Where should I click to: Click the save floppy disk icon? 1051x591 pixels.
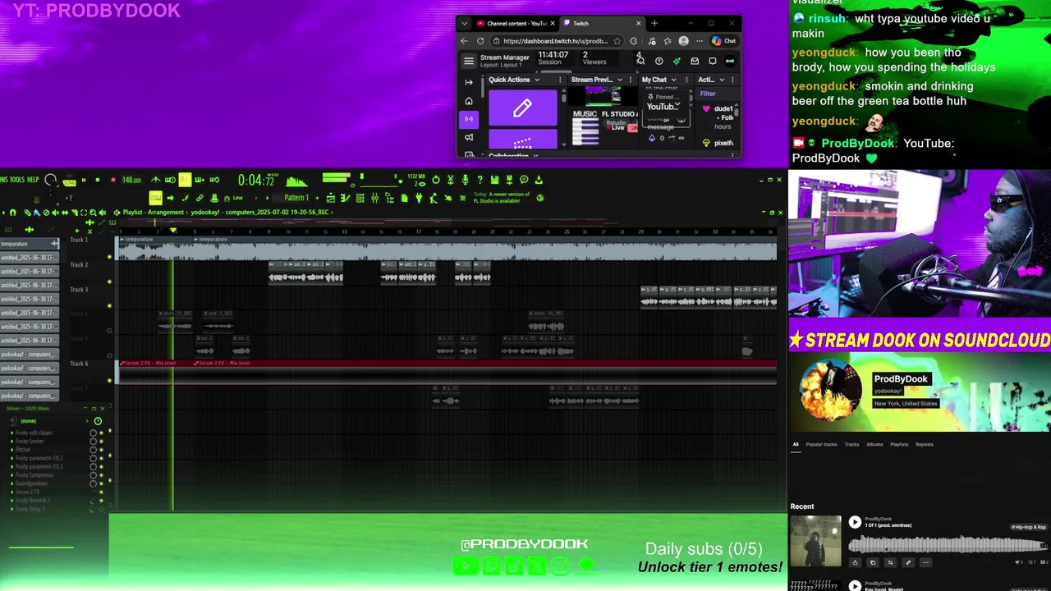point(494,180)
